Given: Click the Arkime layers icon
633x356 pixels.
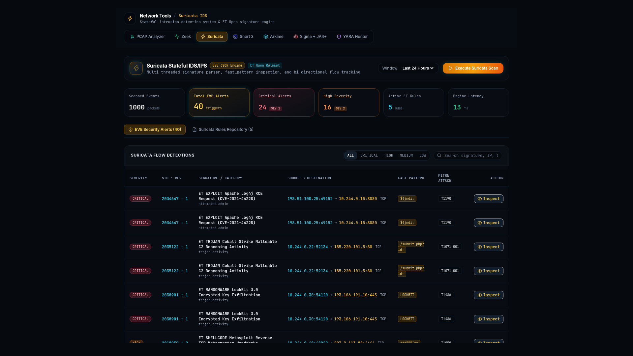Looking at the screenshot, I should [x=266, y=37].
